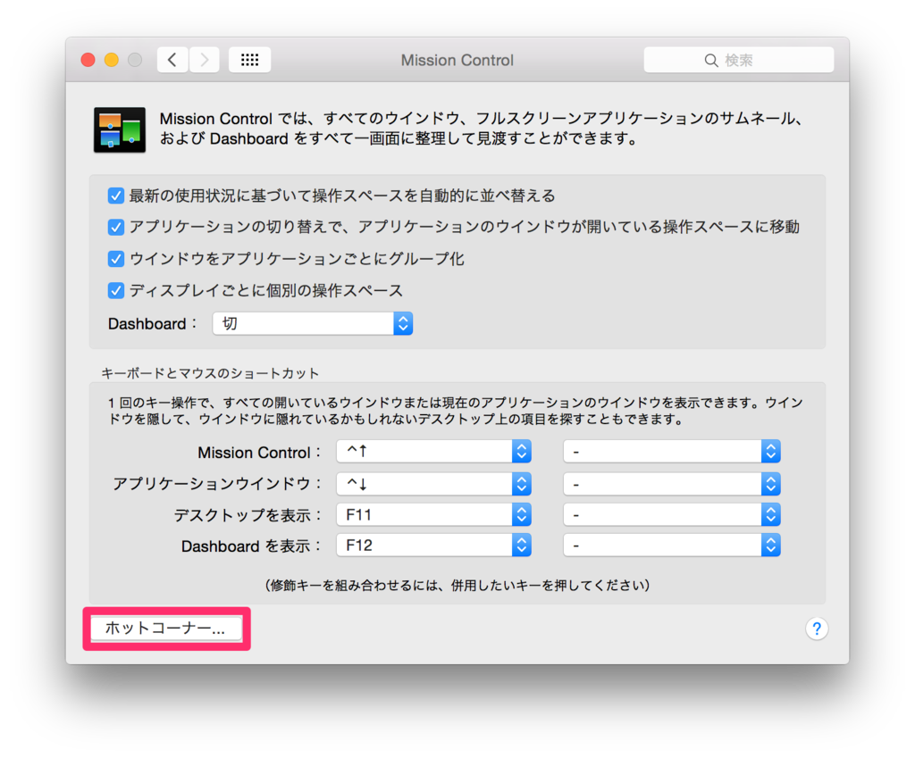Close the window with red button

(x=88, y=60)
